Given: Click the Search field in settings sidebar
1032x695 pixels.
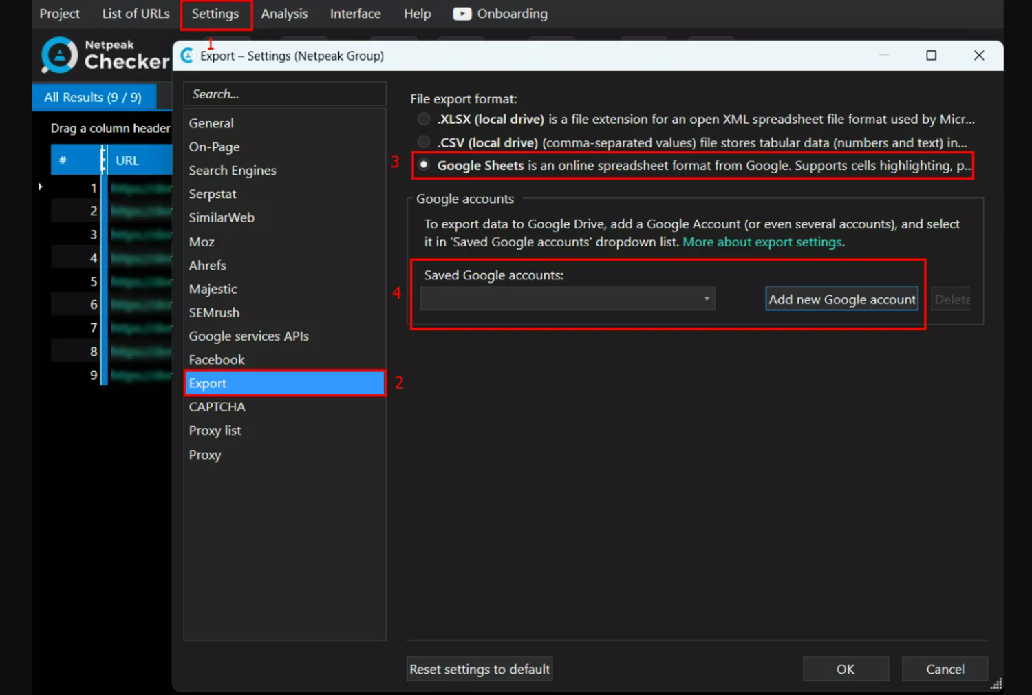Looking at the screenshot, I should [x=284, y=94].
